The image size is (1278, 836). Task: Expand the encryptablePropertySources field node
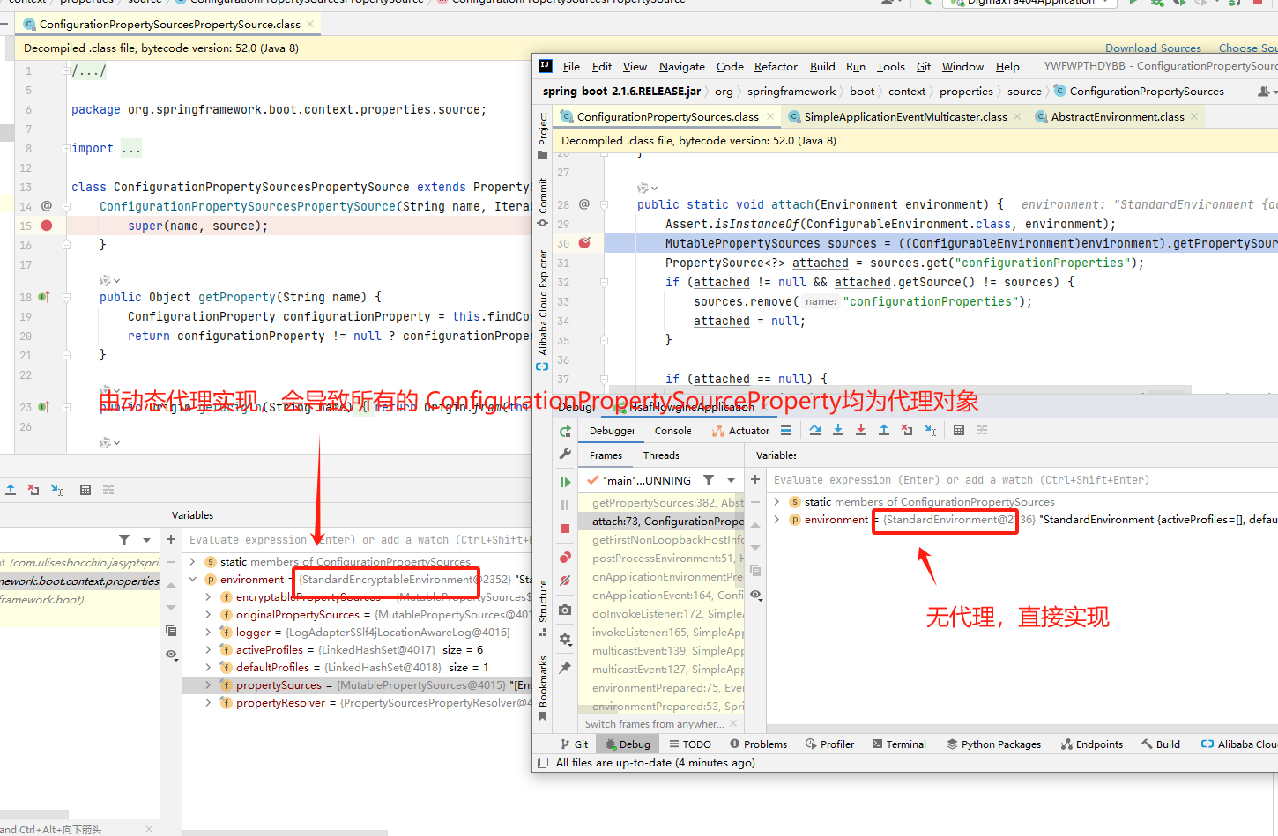click(208, 597)
